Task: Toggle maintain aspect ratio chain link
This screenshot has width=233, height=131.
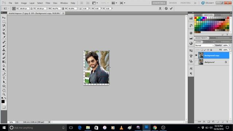Action: click(x=63, y=9)
